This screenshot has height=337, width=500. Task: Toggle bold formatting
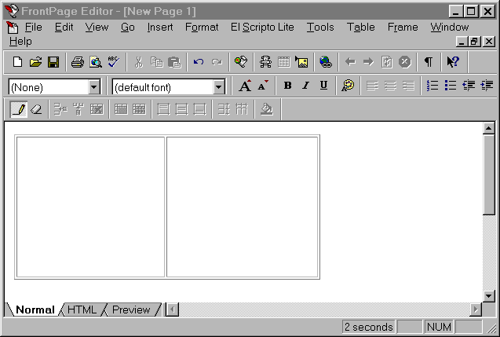click(x=287, y=85)
